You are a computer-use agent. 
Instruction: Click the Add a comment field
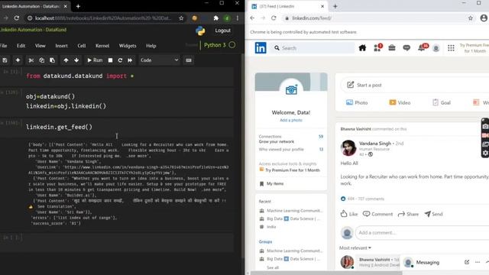(423, 232)
